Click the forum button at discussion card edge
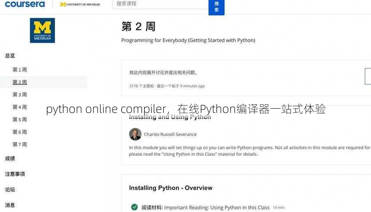Image resolution: width=371 pixels, height=212 pixels. pyautogui.click(x=368, y=76)
